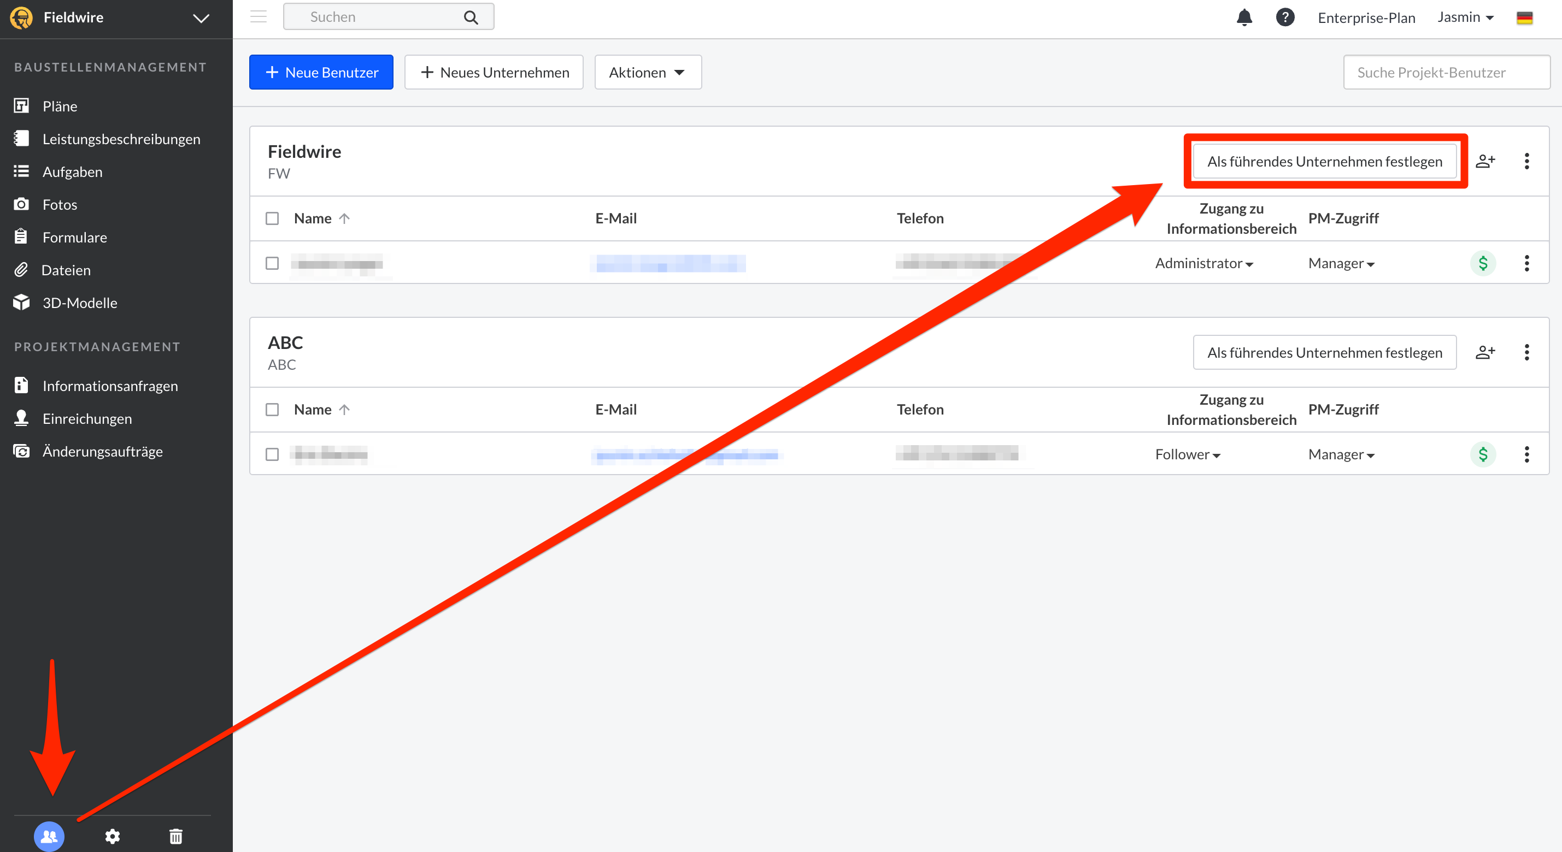1562x852 pixels.
Task: Open the people/users icon at sidebar bottom
Action: pyautogui.click(x=49, y=836)
